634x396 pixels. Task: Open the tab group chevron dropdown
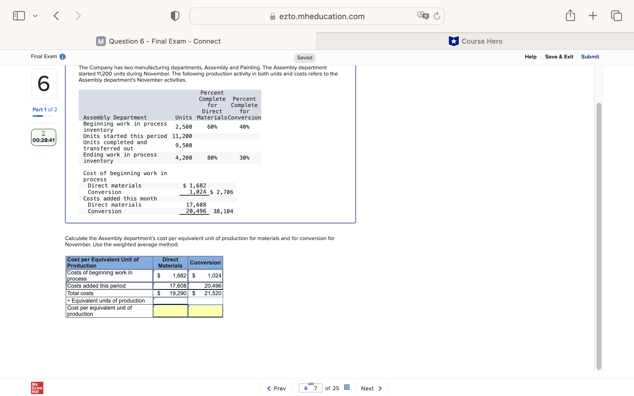point(35,15)
